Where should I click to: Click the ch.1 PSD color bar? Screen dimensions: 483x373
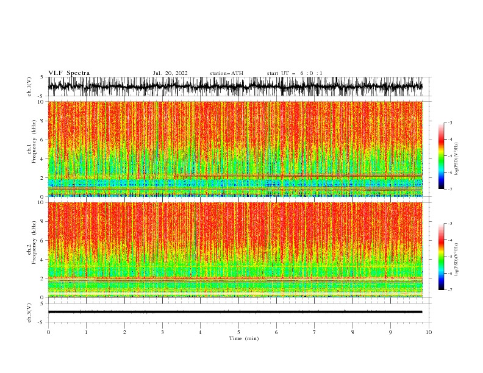coord(442,156)
